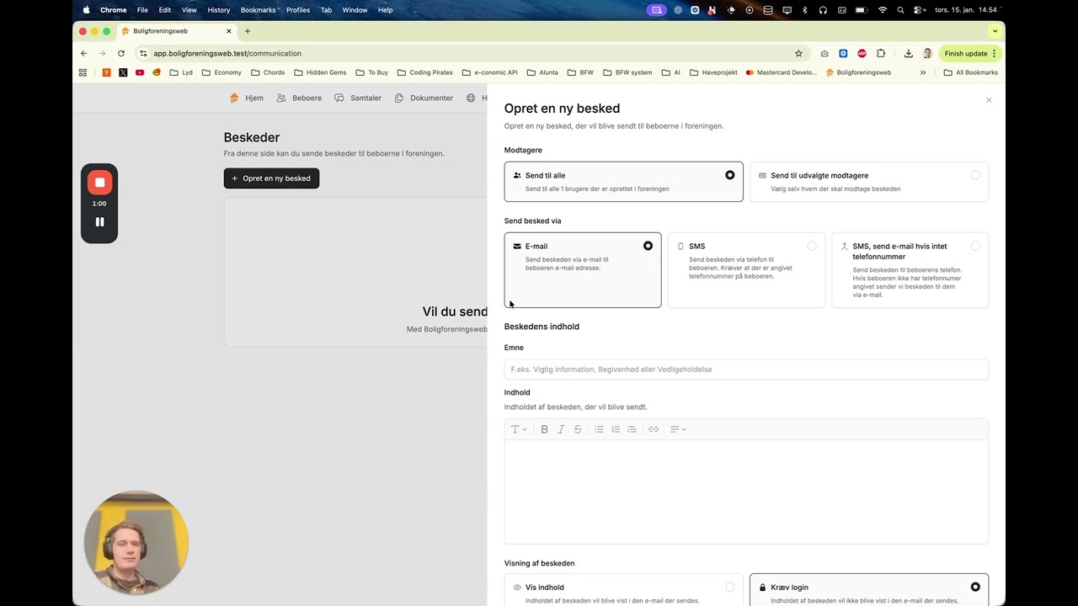The width and height of the screenshot is (1078, 606).
Task: Insert a numbered list
Action: tap(616, 429)
